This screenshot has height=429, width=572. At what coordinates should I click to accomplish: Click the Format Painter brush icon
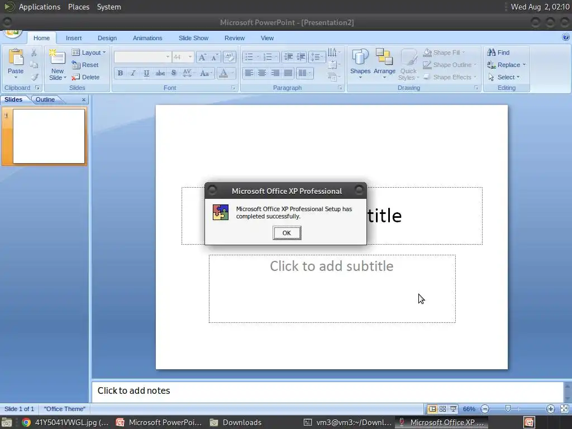coord(34,77)
